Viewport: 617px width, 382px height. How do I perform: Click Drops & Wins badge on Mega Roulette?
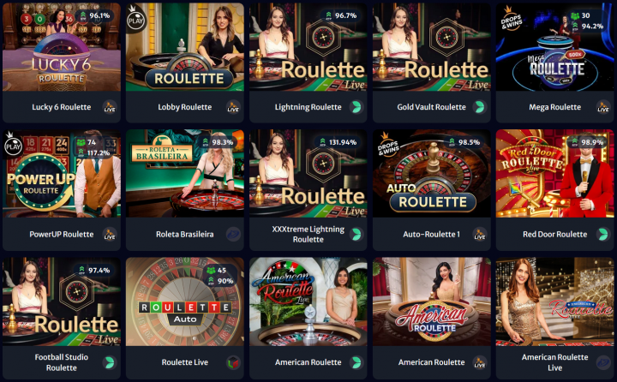[x=511, y=20]
